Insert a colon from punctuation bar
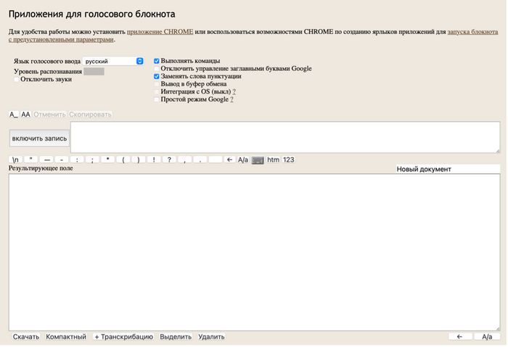The image size is (508, 347). tap(77, 160)
